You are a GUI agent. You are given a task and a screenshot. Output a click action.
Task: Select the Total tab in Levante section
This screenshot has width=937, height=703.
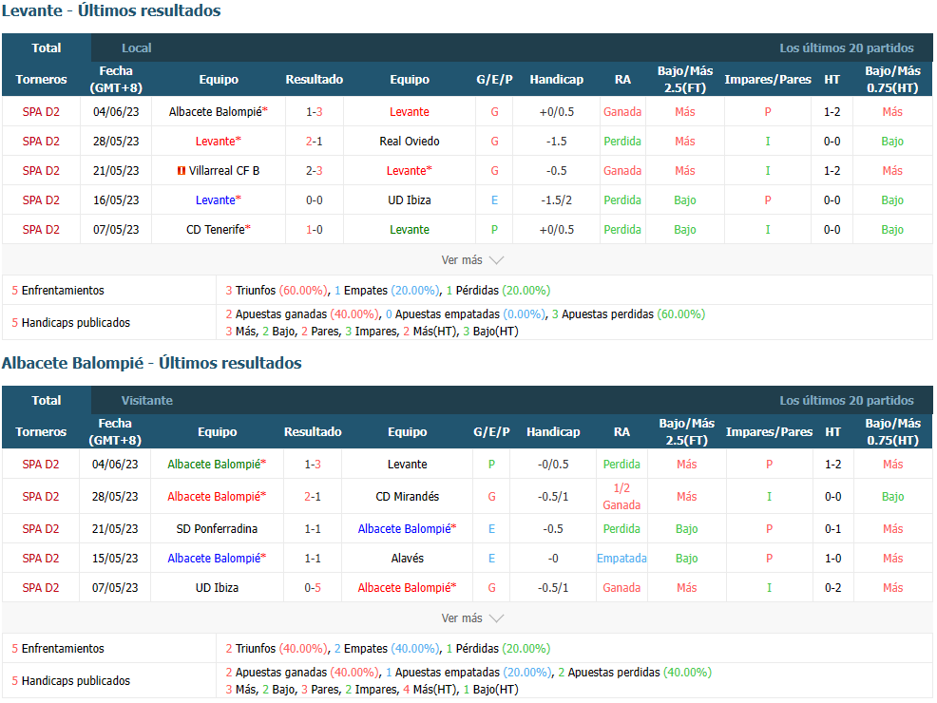47,47
